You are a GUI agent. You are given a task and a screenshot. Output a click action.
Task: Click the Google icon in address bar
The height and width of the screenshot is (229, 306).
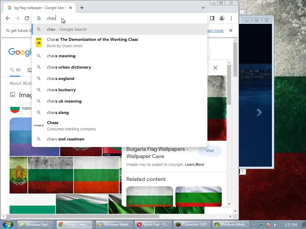pyautogui.click(x=39, y=18)
